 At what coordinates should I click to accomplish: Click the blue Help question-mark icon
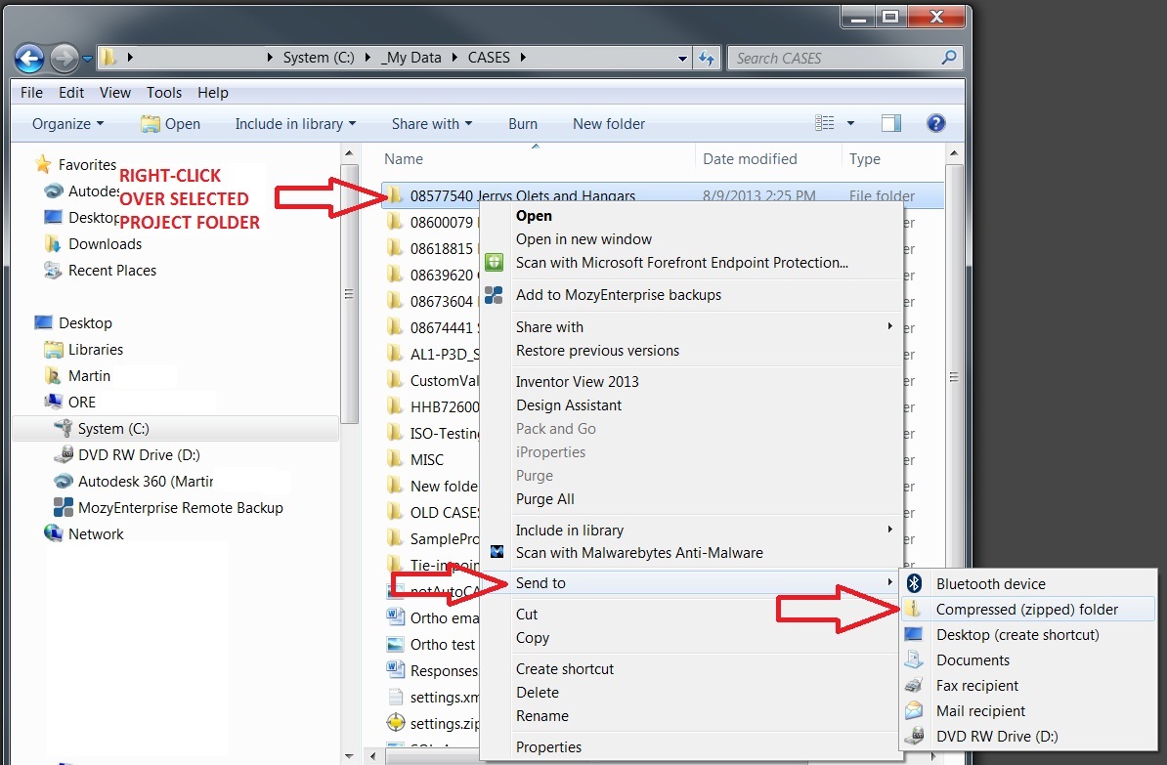pyautogui.click(x=936, y=123)
